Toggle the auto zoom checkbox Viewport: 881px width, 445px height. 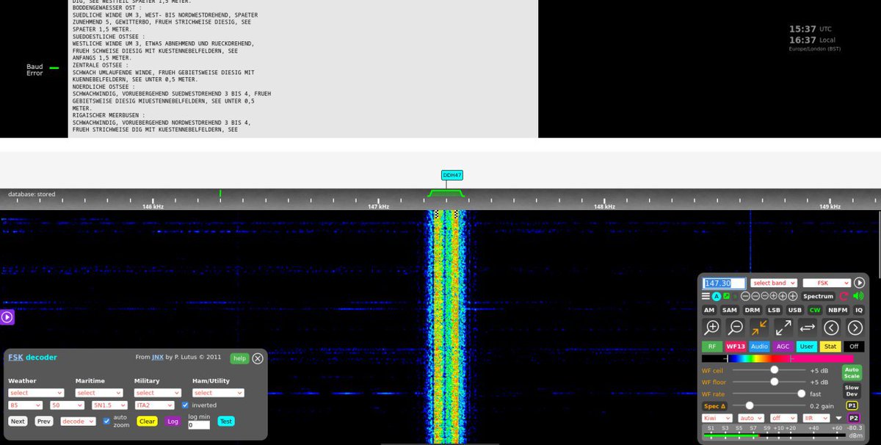pos(106,421)
